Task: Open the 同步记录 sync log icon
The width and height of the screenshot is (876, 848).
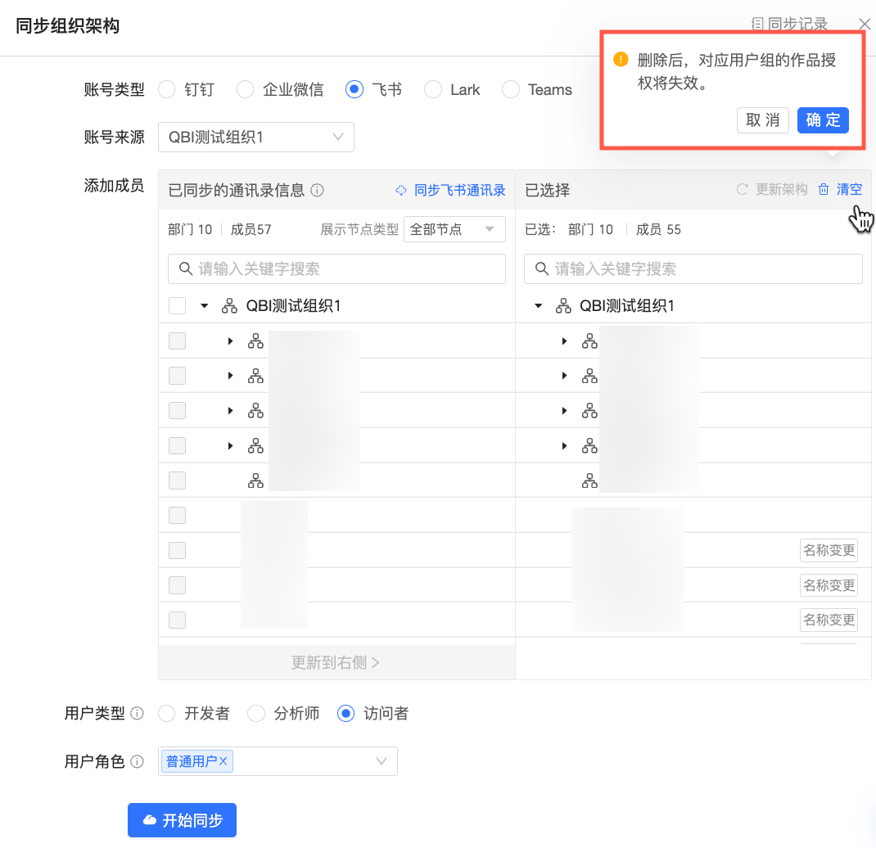Action: pos(757,24)
